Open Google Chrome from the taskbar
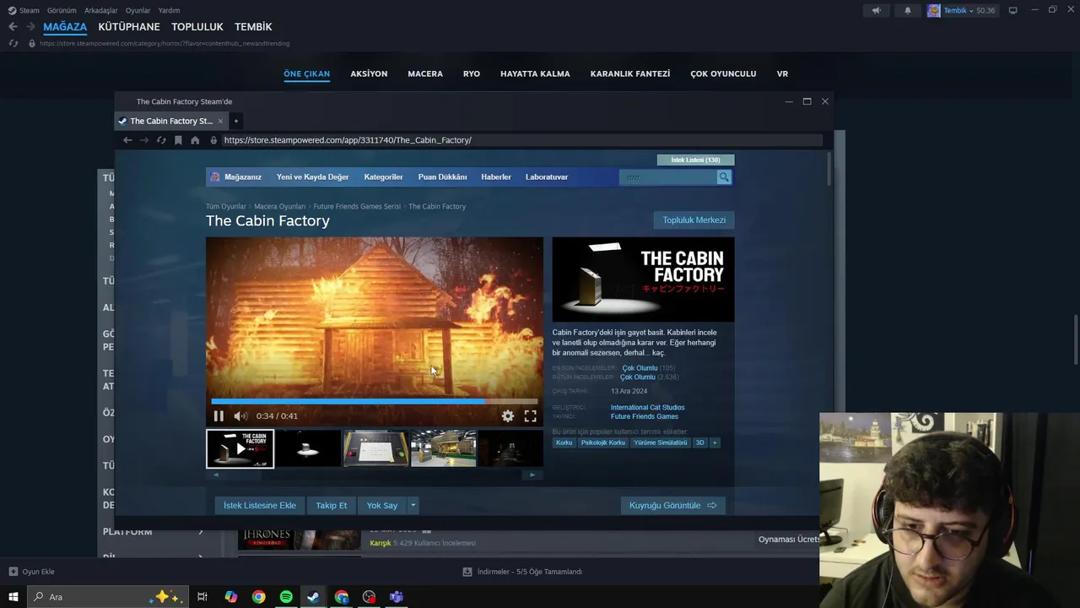 [x=259, y=597]
